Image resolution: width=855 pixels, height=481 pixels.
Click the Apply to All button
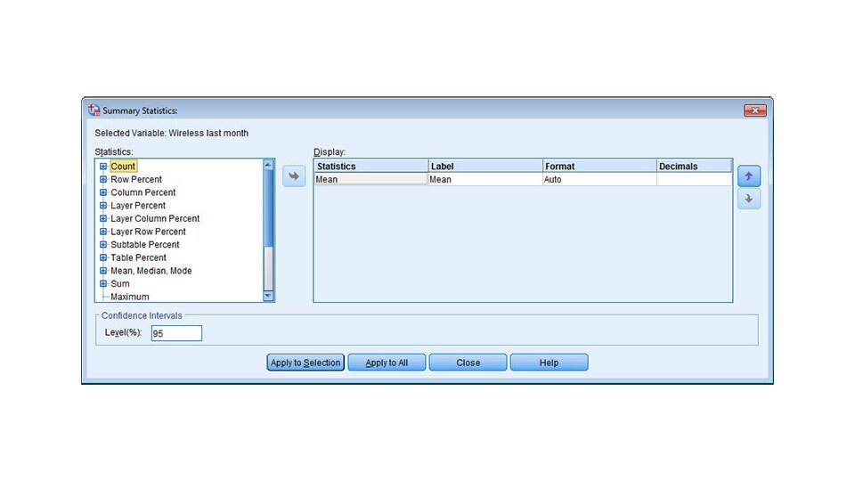[x=387, y=363]
